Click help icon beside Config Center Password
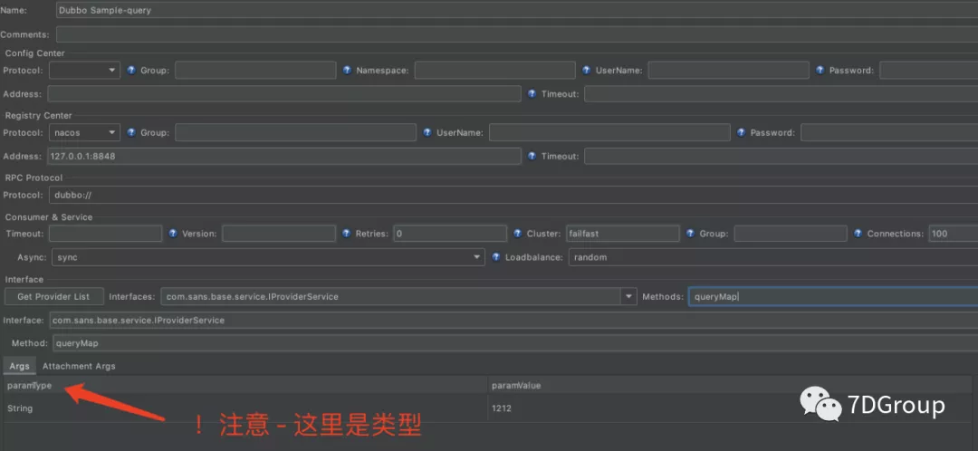This screenshot has height=451, width=978. point(820,71)
